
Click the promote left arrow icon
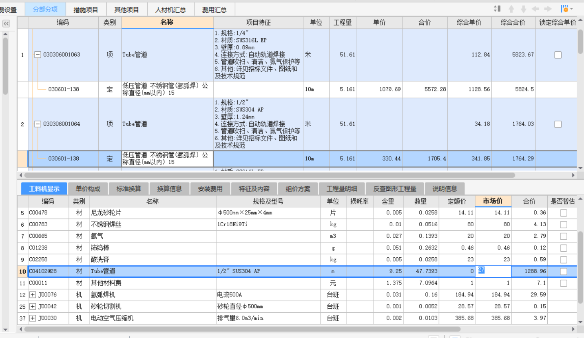pos(535,9)
